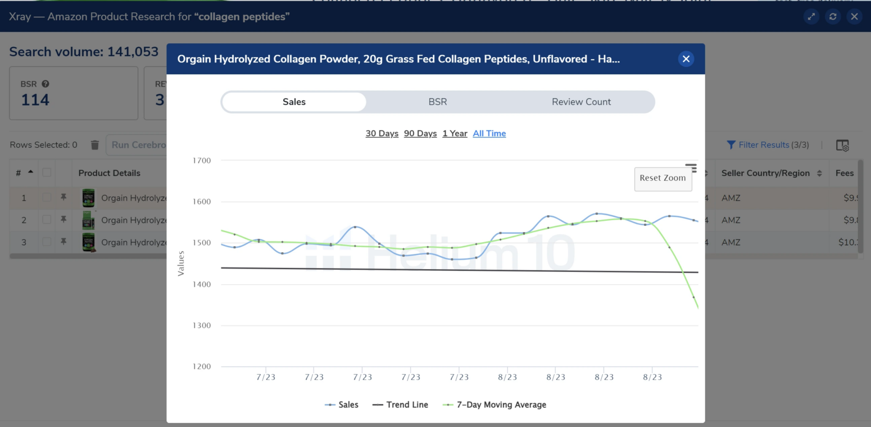Click the Filter Results funnel icon
The width and height of the screenshot is (871, 427).
pos(731,144)
